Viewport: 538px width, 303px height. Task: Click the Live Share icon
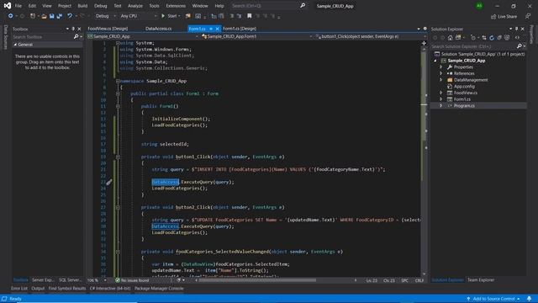(x=493, y=17)
